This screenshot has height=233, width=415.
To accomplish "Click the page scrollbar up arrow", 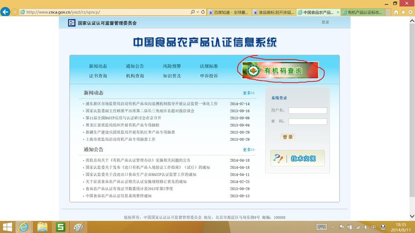I will 412,21.
